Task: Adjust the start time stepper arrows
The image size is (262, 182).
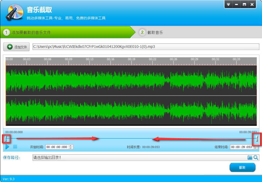Action: [71, 147]
